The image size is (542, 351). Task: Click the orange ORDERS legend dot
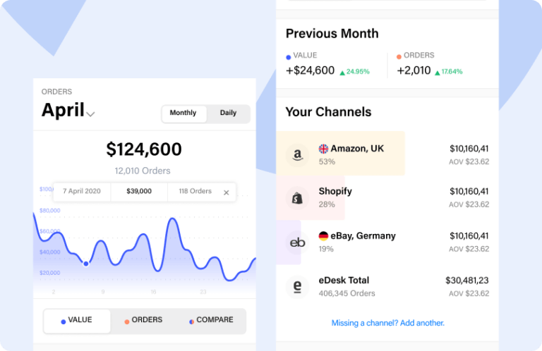pos(399,56)
